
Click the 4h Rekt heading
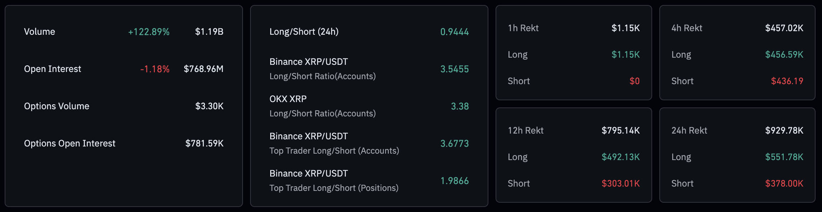pyautogui.click(x=687, y=28)
